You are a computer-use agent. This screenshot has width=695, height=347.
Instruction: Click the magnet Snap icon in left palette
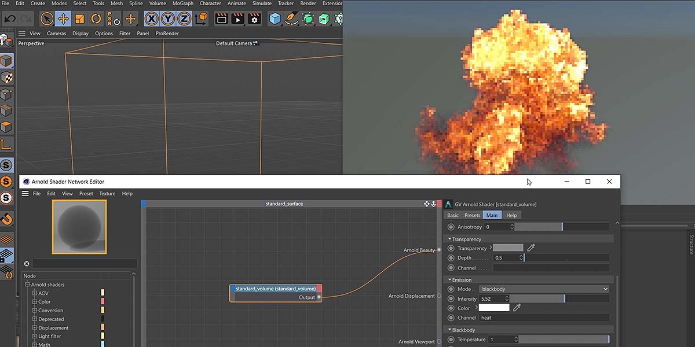tap(6, 220)
